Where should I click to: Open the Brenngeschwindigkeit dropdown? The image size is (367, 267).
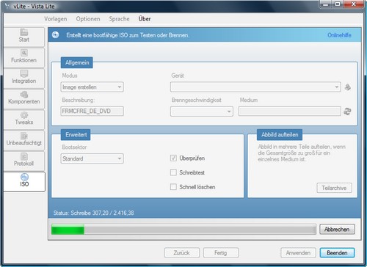pos(202,111)
